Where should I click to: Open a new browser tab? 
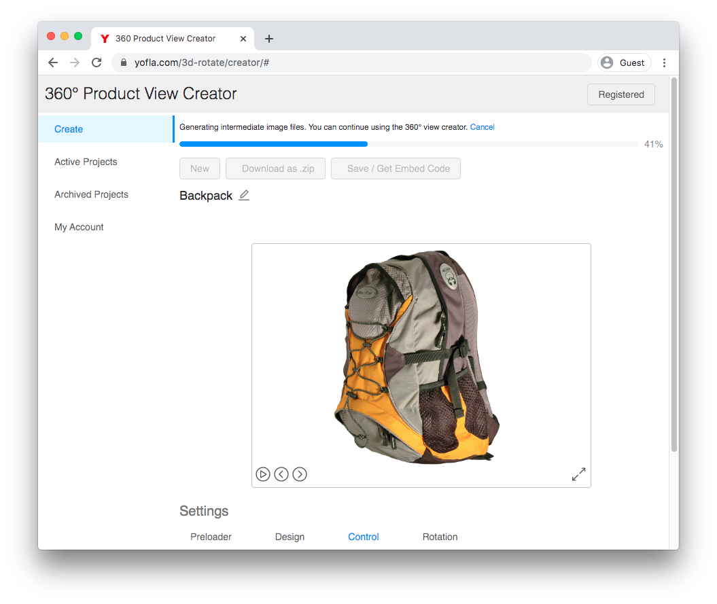(x=269, y=39)
